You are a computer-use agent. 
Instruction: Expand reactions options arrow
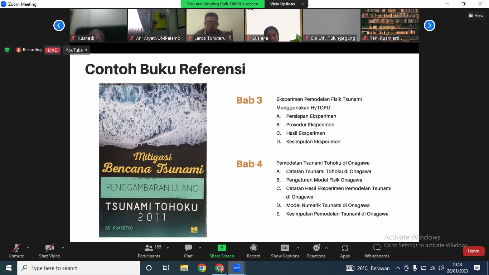(x=326, y=248)
